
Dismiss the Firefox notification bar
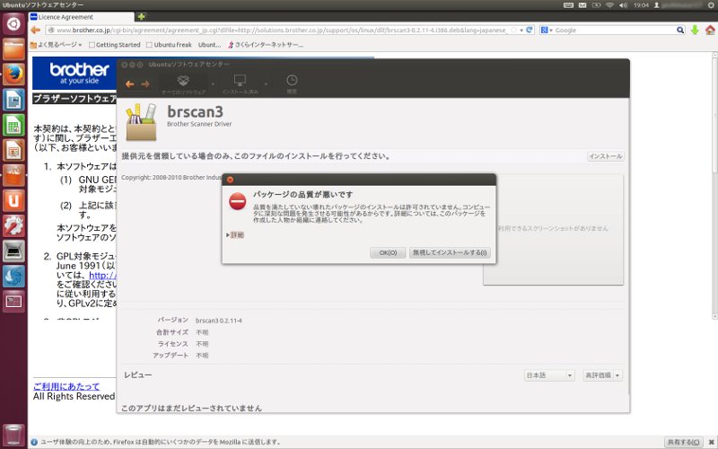click(x=711, y=442)
